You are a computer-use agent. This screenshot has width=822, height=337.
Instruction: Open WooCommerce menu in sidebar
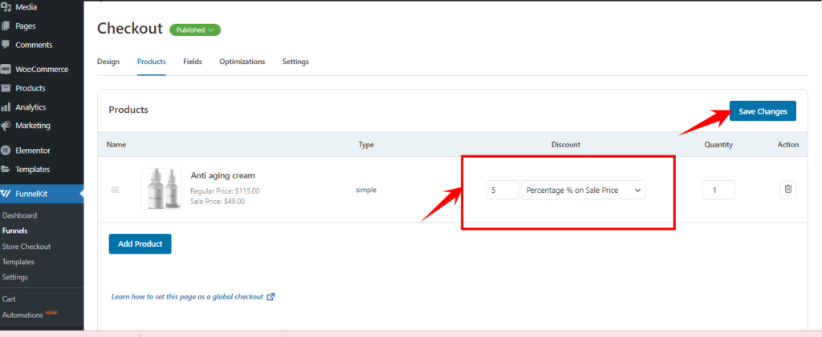tap(42, 70)
